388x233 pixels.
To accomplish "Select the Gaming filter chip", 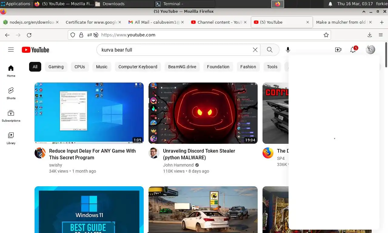I will (56, 67).
